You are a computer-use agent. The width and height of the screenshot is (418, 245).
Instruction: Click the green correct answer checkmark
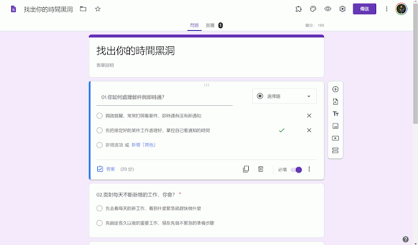281,131
